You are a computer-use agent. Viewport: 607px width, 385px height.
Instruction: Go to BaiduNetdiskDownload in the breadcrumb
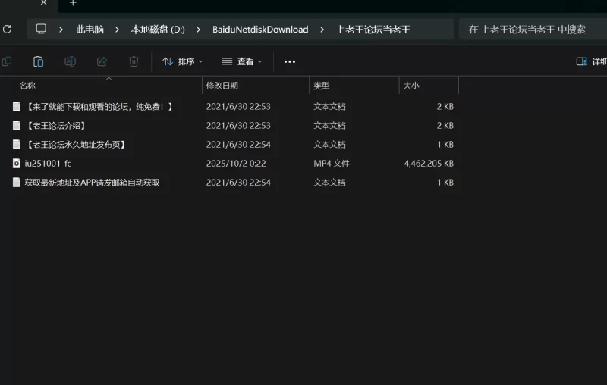click(x=260, y=30)
